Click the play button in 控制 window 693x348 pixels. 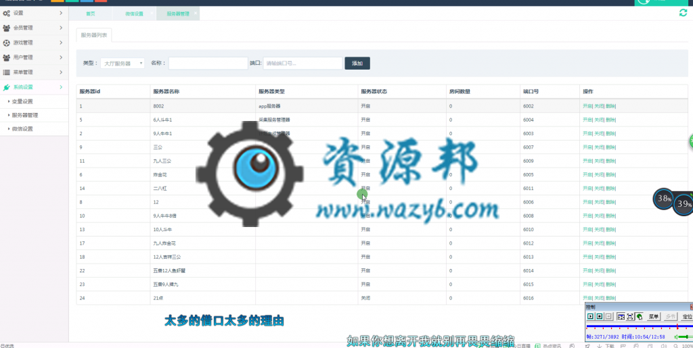(x=590, y=317)
